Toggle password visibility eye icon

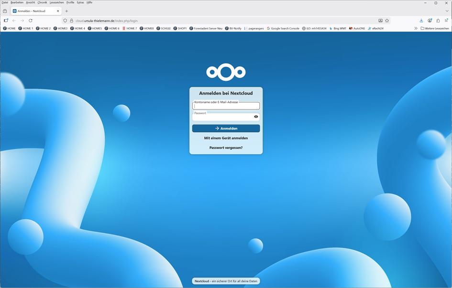256,117
